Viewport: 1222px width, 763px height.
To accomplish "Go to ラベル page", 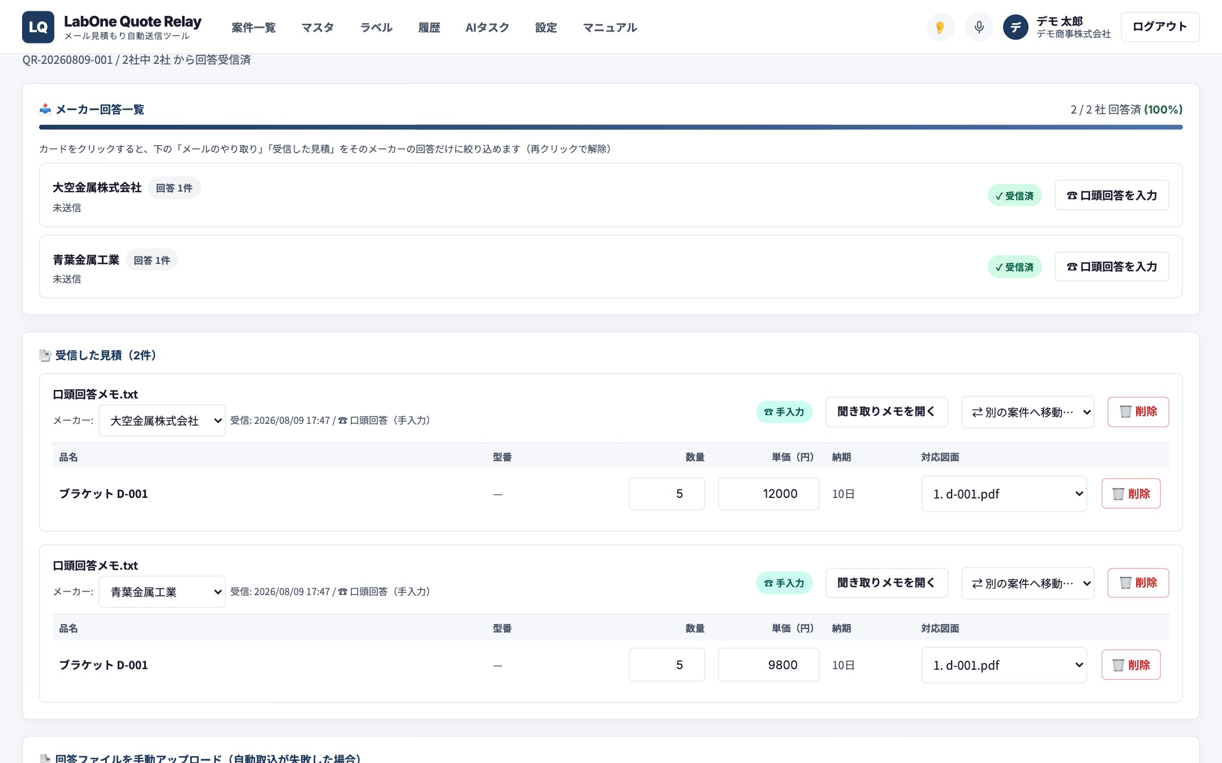I will (376, 27).
